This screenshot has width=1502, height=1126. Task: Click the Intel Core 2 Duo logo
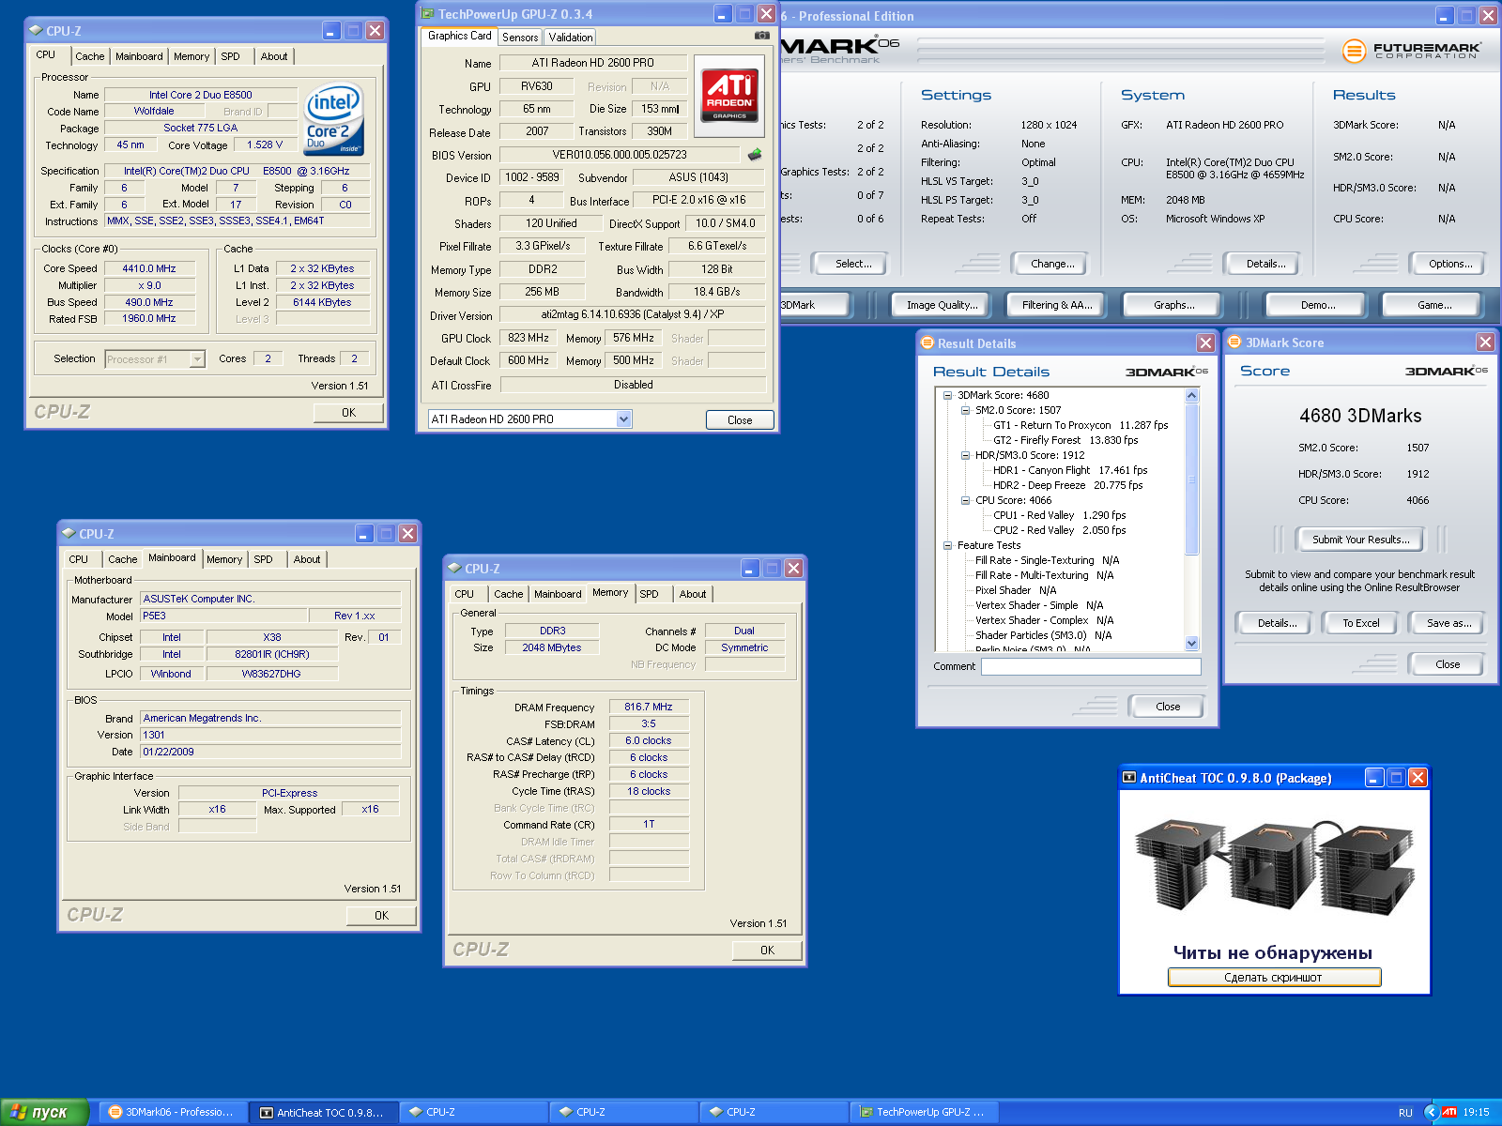[334, 120]
